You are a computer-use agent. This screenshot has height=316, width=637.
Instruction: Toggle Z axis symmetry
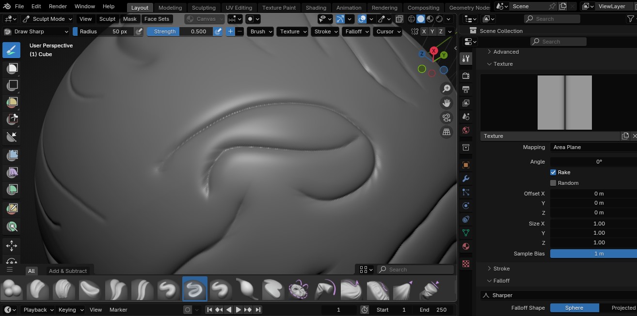(x=441, y=31)
